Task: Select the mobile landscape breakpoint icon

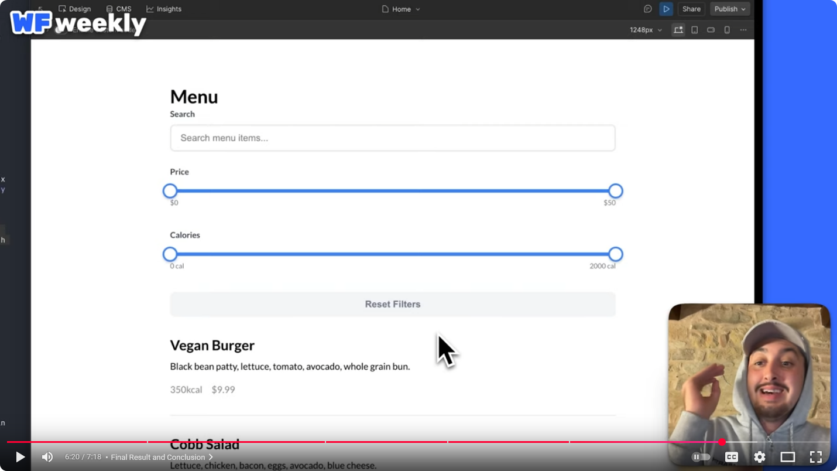Action: [x=711, y=30]
